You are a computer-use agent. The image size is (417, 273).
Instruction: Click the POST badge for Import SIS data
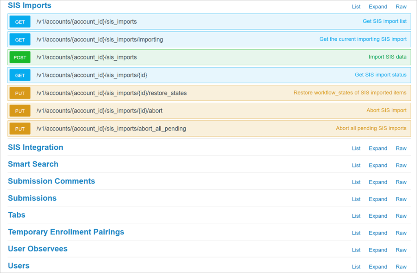[20, 57]
